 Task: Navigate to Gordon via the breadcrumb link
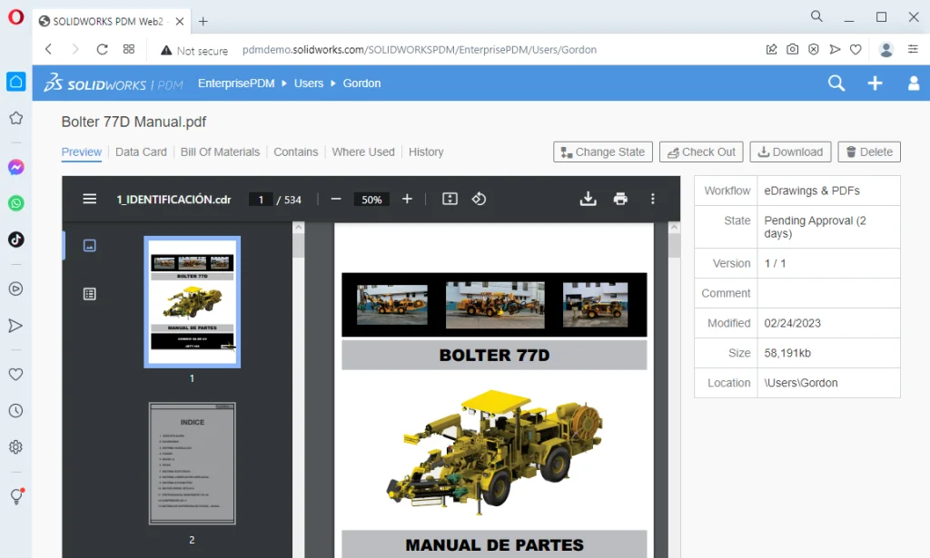click(x=361, y=83)
